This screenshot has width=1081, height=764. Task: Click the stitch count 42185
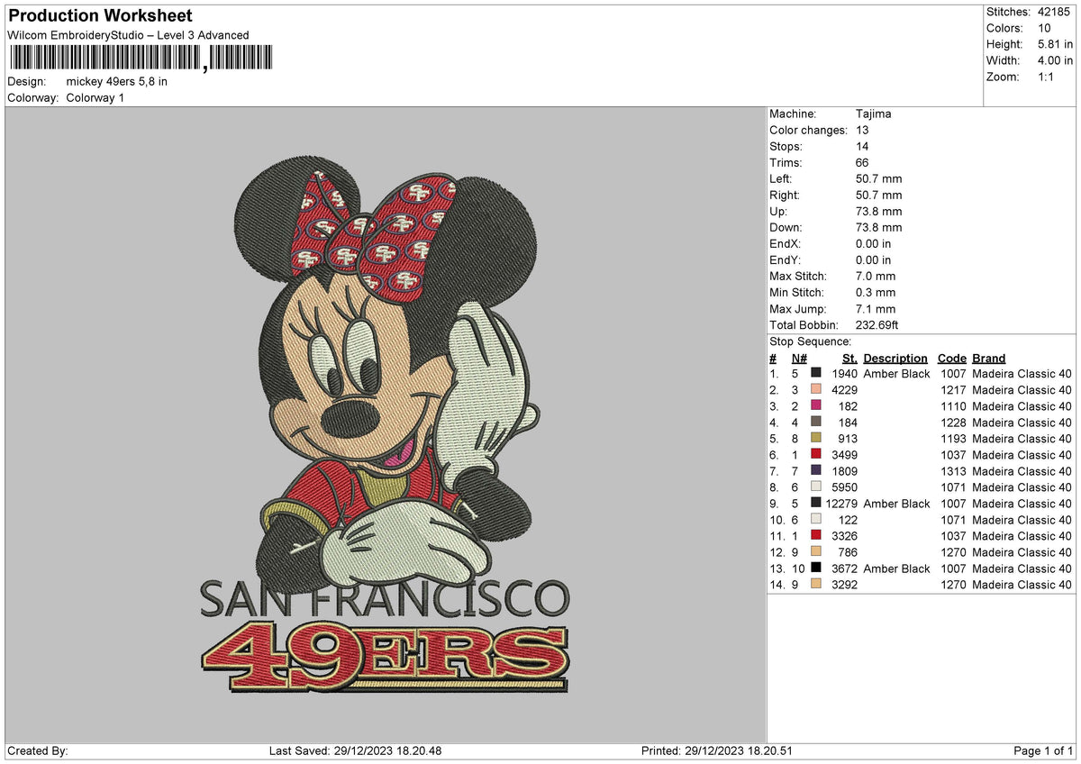click(1055, 12)
